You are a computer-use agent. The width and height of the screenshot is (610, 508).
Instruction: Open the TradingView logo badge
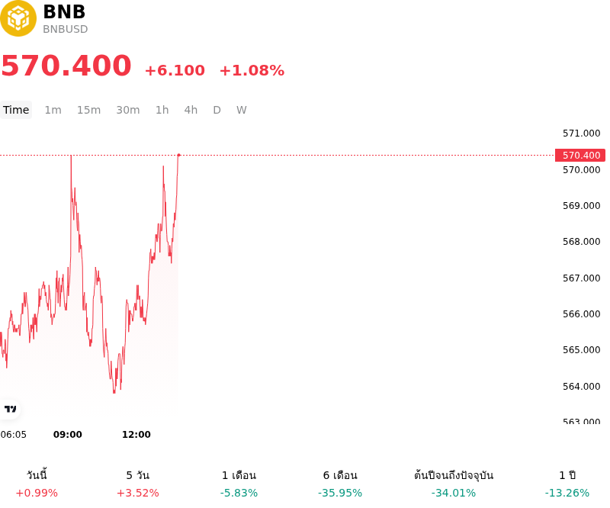[10, 409]
